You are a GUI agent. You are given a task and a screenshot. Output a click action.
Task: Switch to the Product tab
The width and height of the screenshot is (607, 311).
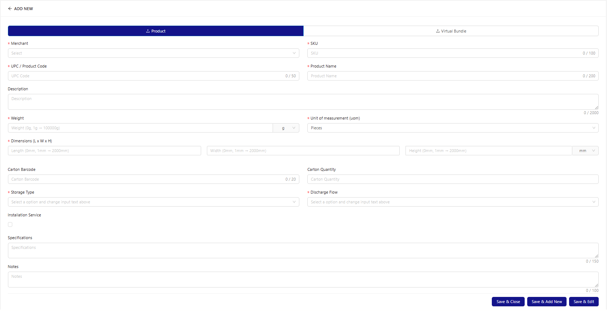tap(156, 31)
